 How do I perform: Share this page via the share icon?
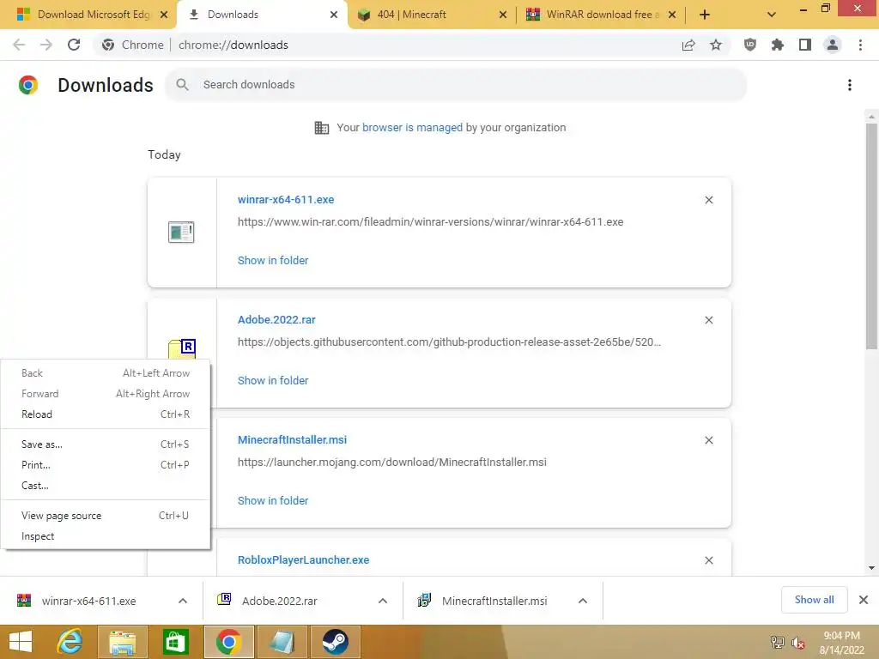(x=688, y=45)
